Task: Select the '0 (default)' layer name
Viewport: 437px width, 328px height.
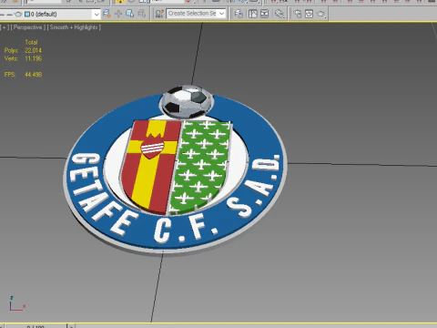Action: (44, 14)
